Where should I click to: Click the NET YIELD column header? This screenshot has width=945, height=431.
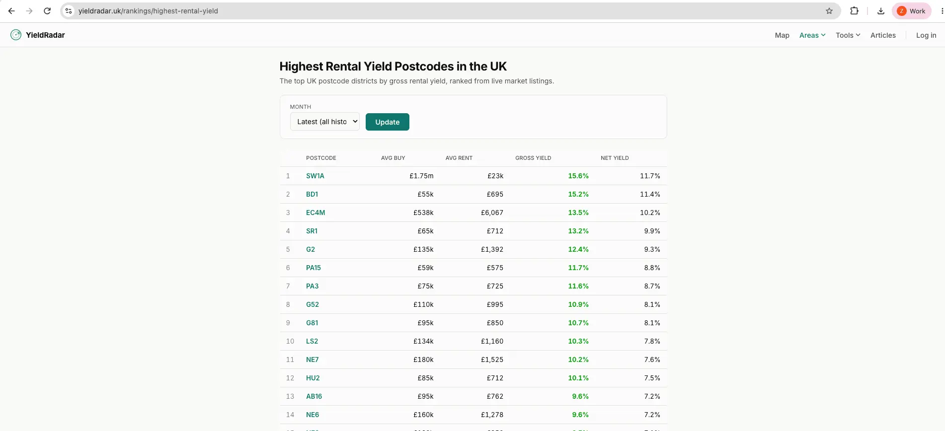click(x=615, y=158)
